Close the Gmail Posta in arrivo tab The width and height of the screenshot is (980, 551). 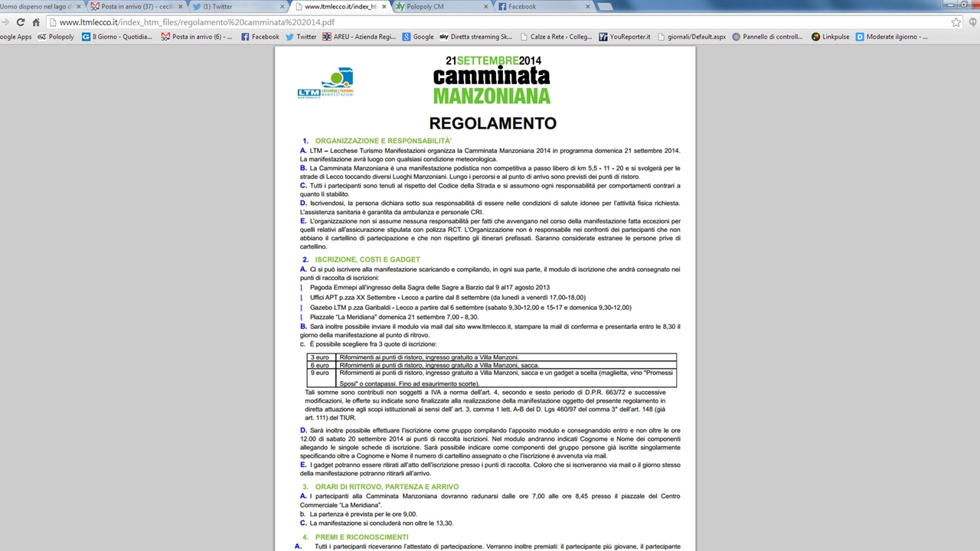179,6
